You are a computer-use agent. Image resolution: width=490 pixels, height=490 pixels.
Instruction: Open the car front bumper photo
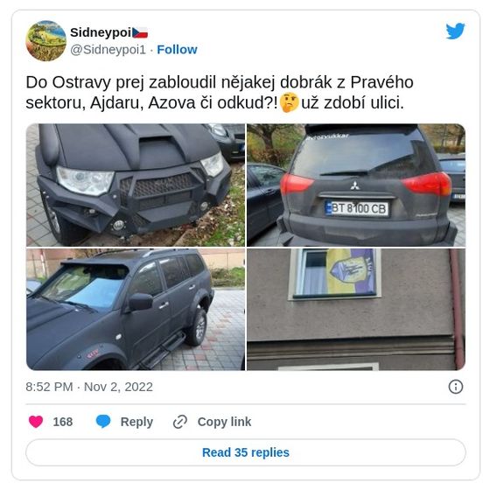[x=136, y=185]
